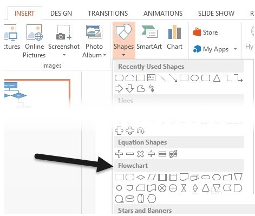Select the Flowchart Summing Junction shape
Image resolution: width=255 pixels, height=216 pixels.
click(162, 188)
